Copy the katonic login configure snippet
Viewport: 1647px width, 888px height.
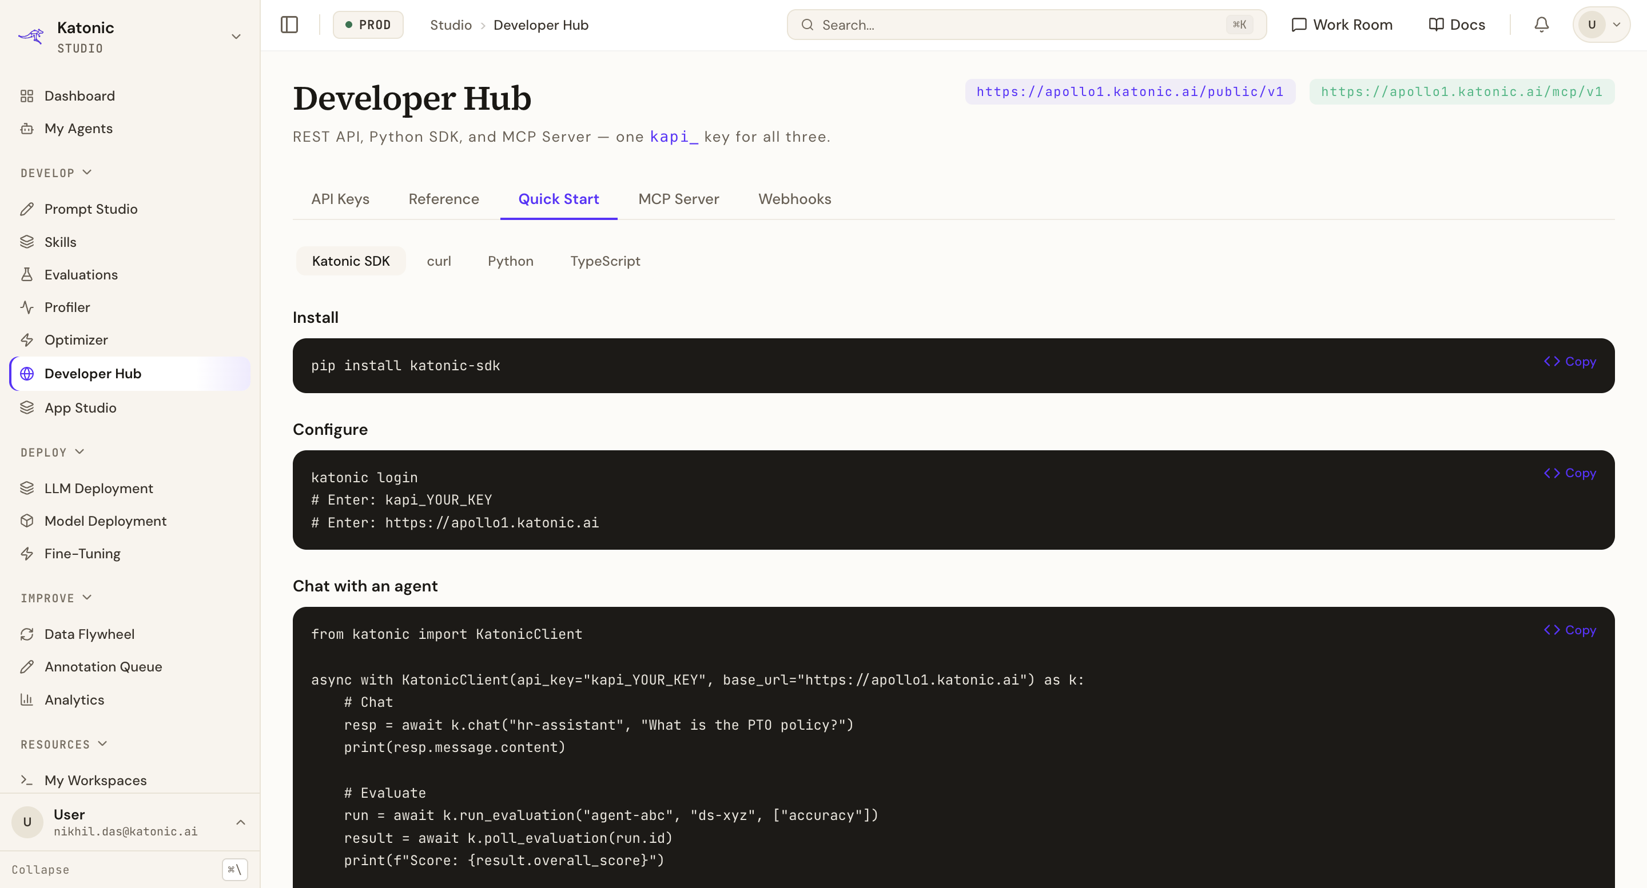tap(1570, 473)
